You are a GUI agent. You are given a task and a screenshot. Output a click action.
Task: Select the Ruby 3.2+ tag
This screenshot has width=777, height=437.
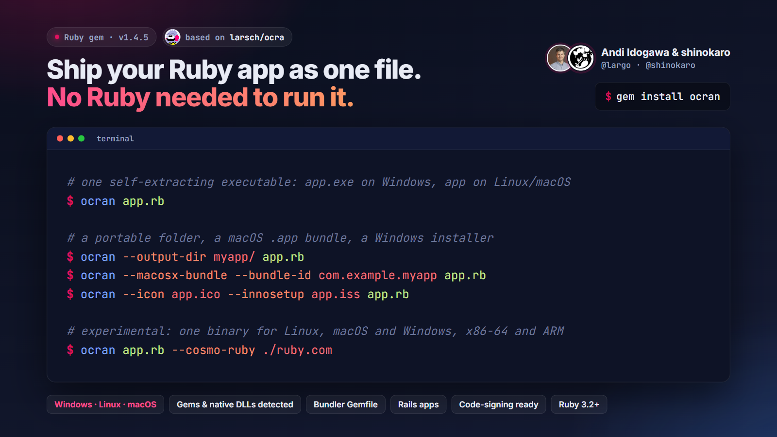click(x=579, y=404)
